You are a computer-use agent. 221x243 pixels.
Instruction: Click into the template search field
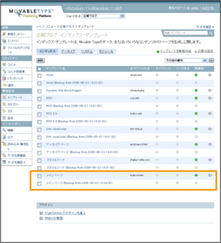click(186, 33)
